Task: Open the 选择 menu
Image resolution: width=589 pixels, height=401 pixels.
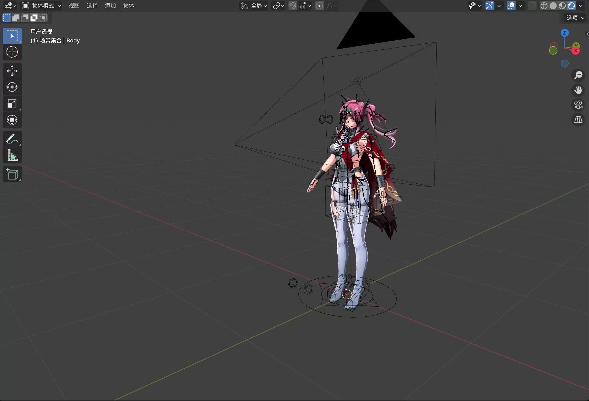Action: click(x=92, y=5)
